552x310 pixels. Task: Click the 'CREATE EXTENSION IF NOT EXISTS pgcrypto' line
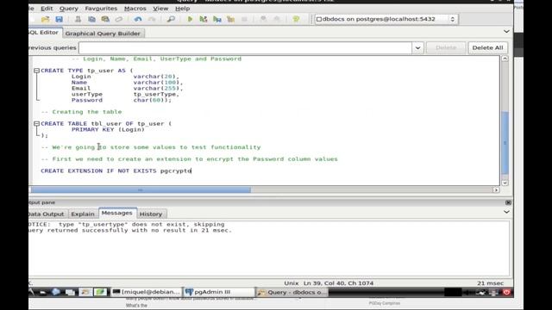pos(116,170)
